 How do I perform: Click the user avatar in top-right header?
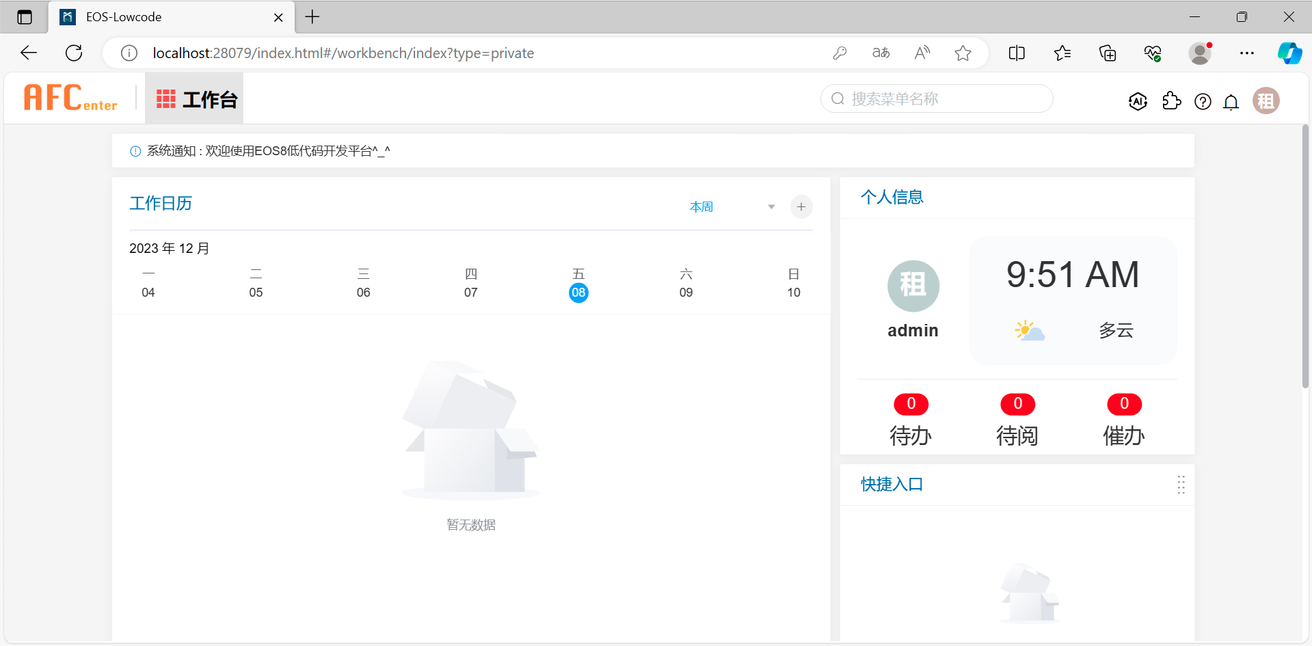click(1266, 101)
